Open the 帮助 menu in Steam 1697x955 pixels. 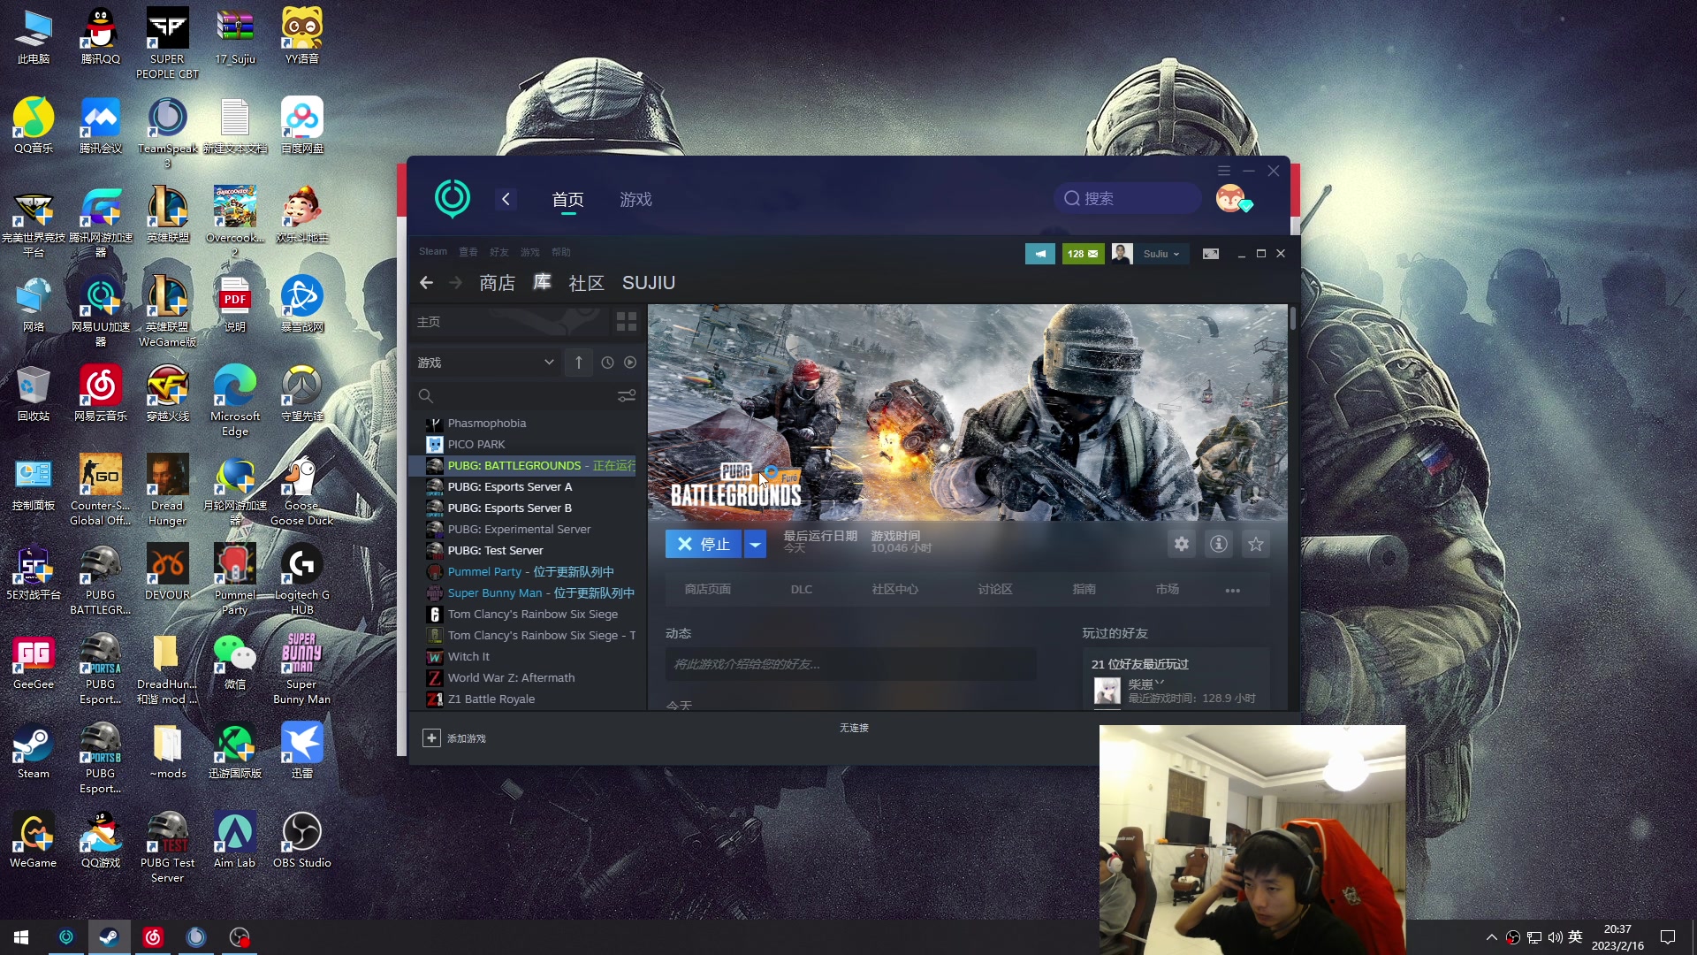pyautogui.click(x=561, y=252)
